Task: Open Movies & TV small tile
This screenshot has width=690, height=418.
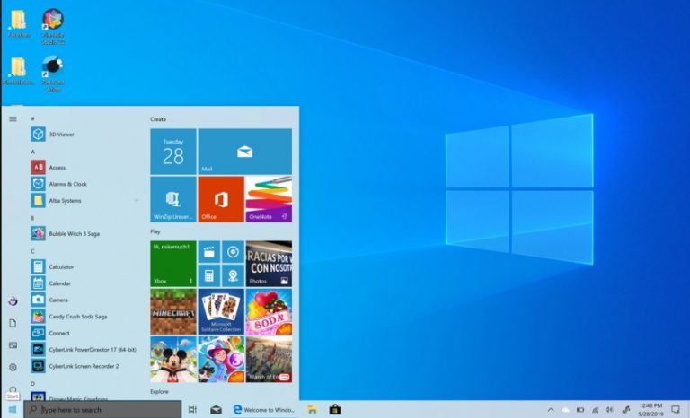Action: pyautogui.click(x=209, y=252)
